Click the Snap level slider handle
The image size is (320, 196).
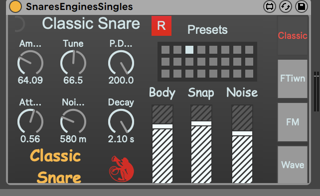click(x=201, y=123)
